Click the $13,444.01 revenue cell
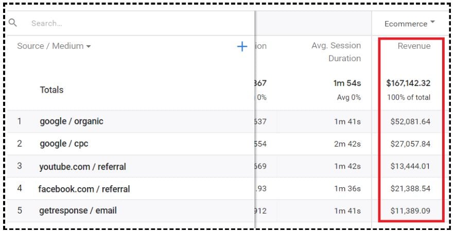 pyautogui.click(x=410, y=166)
